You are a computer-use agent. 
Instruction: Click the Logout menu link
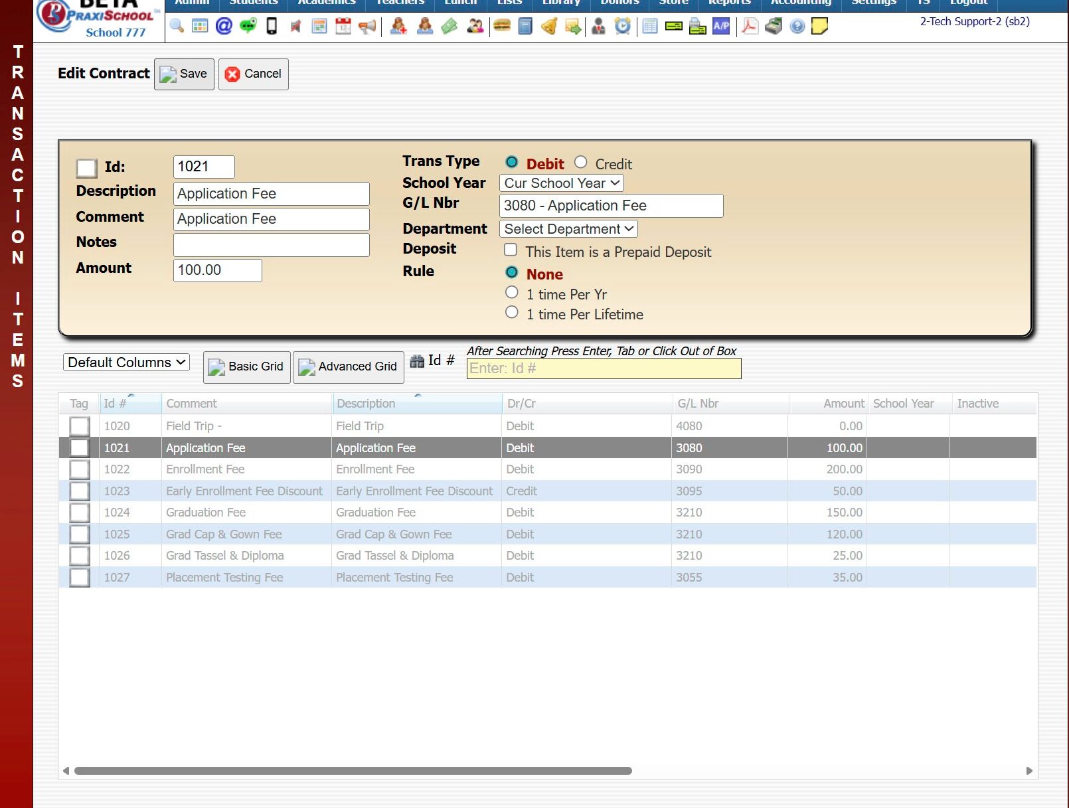[969, 3]
